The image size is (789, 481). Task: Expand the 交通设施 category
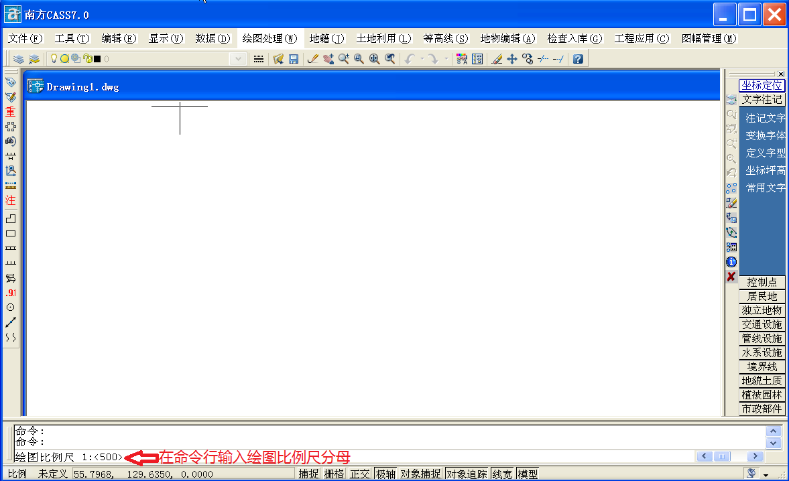(762, 324)
